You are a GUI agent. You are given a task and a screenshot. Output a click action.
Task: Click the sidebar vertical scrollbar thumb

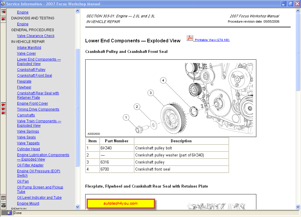coord(77,108)
